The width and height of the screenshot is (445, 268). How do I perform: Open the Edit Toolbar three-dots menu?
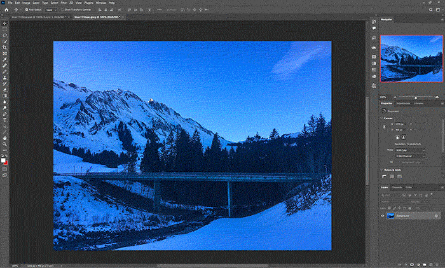pos(4,150)
